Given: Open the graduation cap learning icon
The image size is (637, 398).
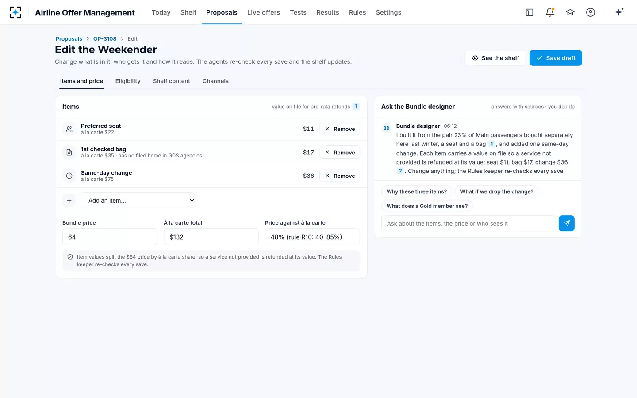Looking at the screenshot, I should (x=570, y=12).
